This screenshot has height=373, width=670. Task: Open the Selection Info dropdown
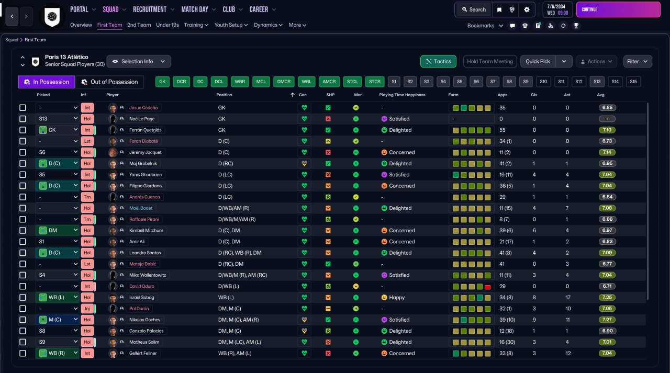(139, 61)
